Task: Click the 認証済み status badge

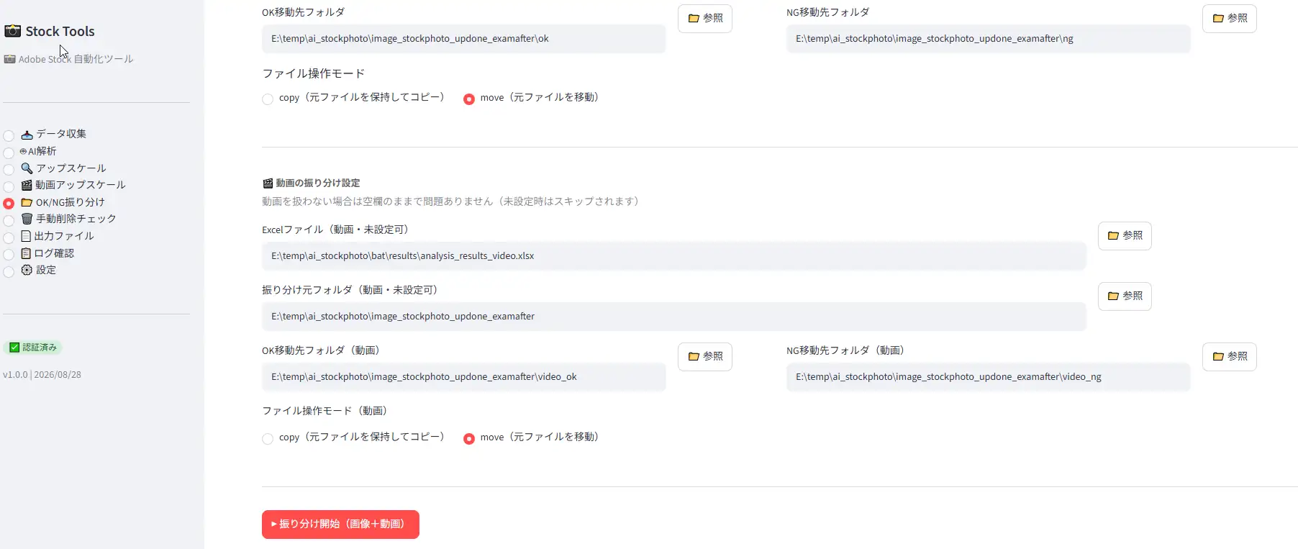Action: [33, 348]
